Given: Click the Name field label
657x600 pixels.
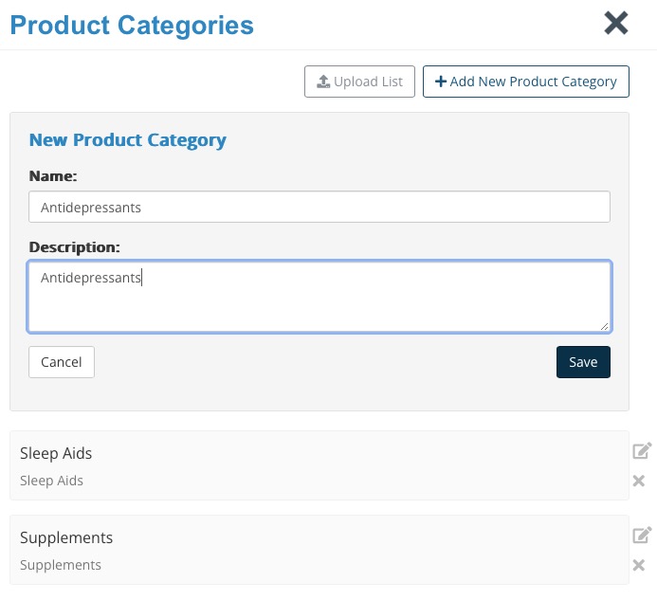Looking at the screenshot, I should pos(53,176).
